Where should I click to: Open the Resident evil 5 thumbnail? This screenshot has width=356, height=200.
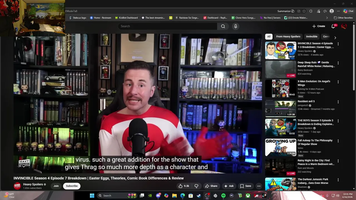[281, 108]
